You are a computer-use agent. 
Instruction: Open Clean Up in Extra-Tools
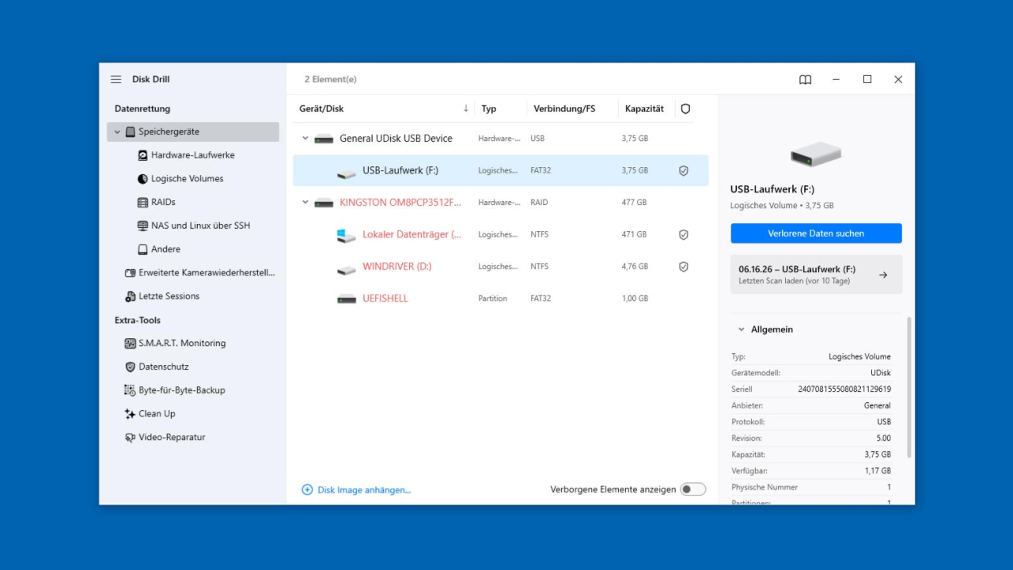193,414
